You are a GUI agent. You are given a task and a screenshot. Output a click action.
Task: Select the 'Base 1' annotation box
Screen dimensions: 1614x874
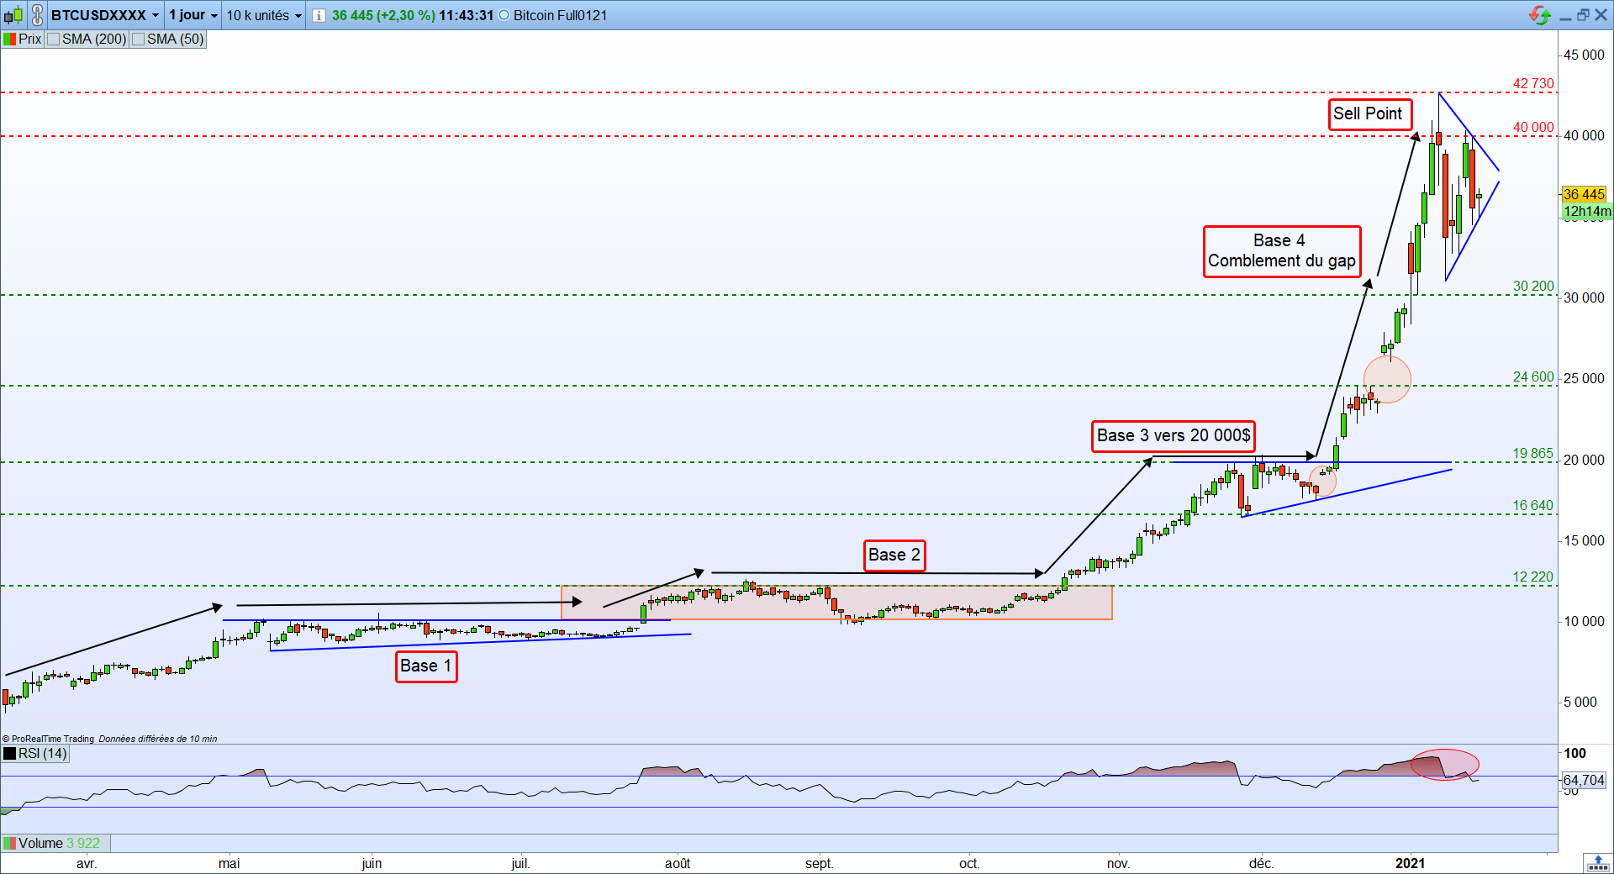coord(426,666)
